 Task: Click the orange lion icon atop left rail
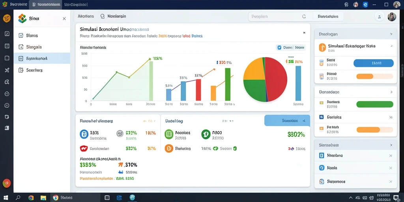pos(7,19)
